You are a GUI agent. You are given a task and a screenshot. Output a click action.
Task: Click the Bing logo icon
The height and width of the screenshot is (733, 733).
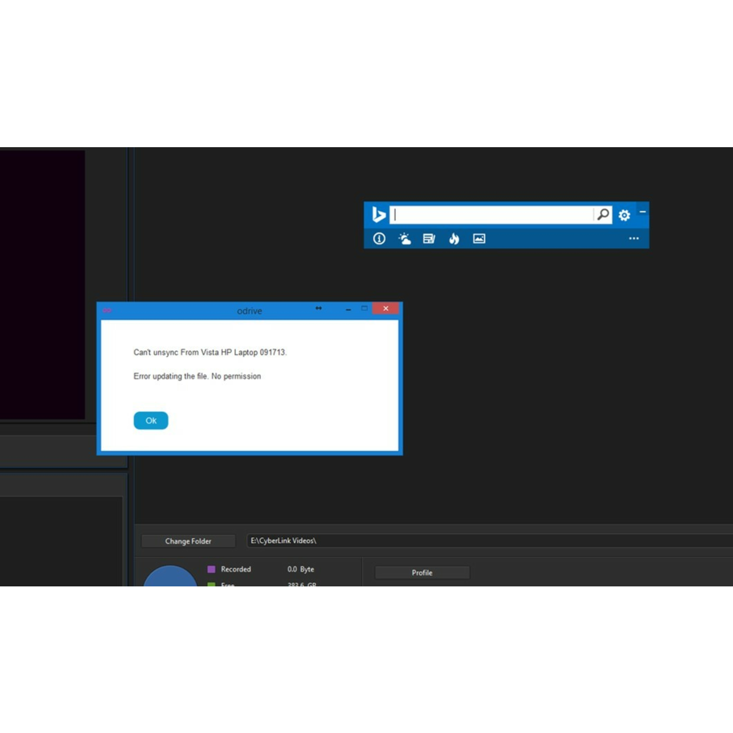click(379, 215)
